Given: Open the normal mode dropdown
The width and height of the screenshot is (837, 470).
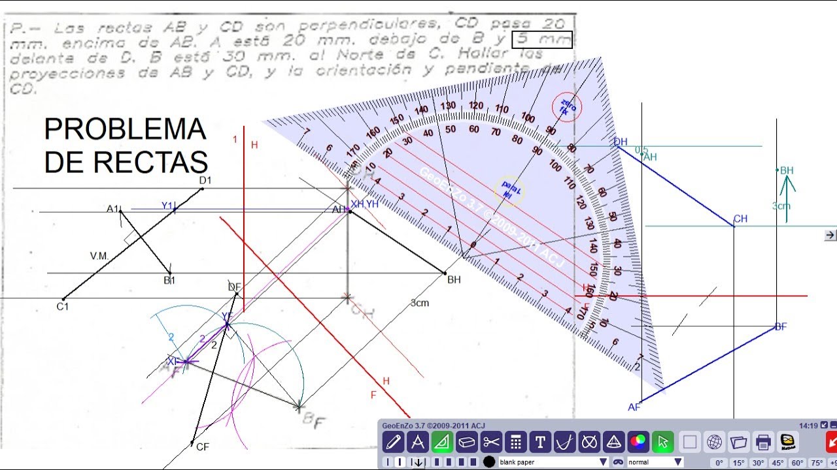Looking at the screenshot, I should pos(655,462).
